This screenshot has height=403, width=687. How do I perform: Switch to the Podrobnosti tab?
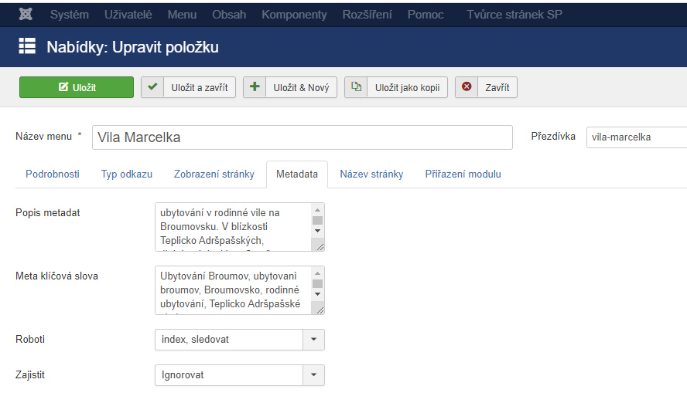pos(53,174)
